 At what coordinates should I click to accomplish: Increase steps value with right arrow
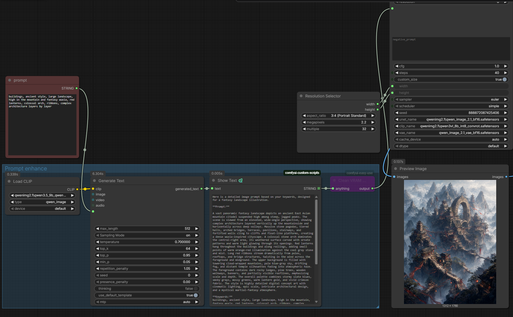pos(506,73)
